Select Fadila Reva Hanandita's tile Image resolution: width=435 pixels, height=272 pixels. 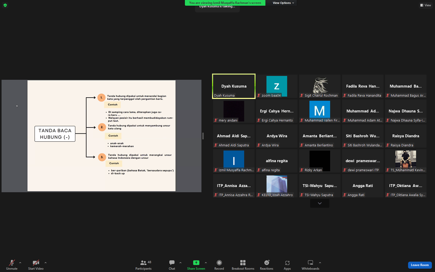pyautogui.click(x=363, y=86)
